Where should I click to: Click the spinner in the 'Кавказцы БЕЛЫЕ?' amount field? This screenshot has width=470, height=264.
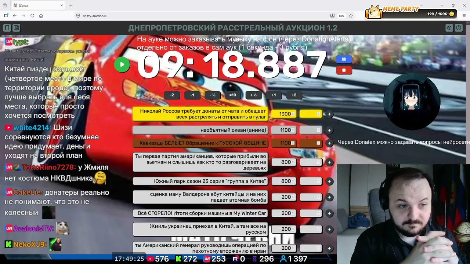tap(293, 143)
